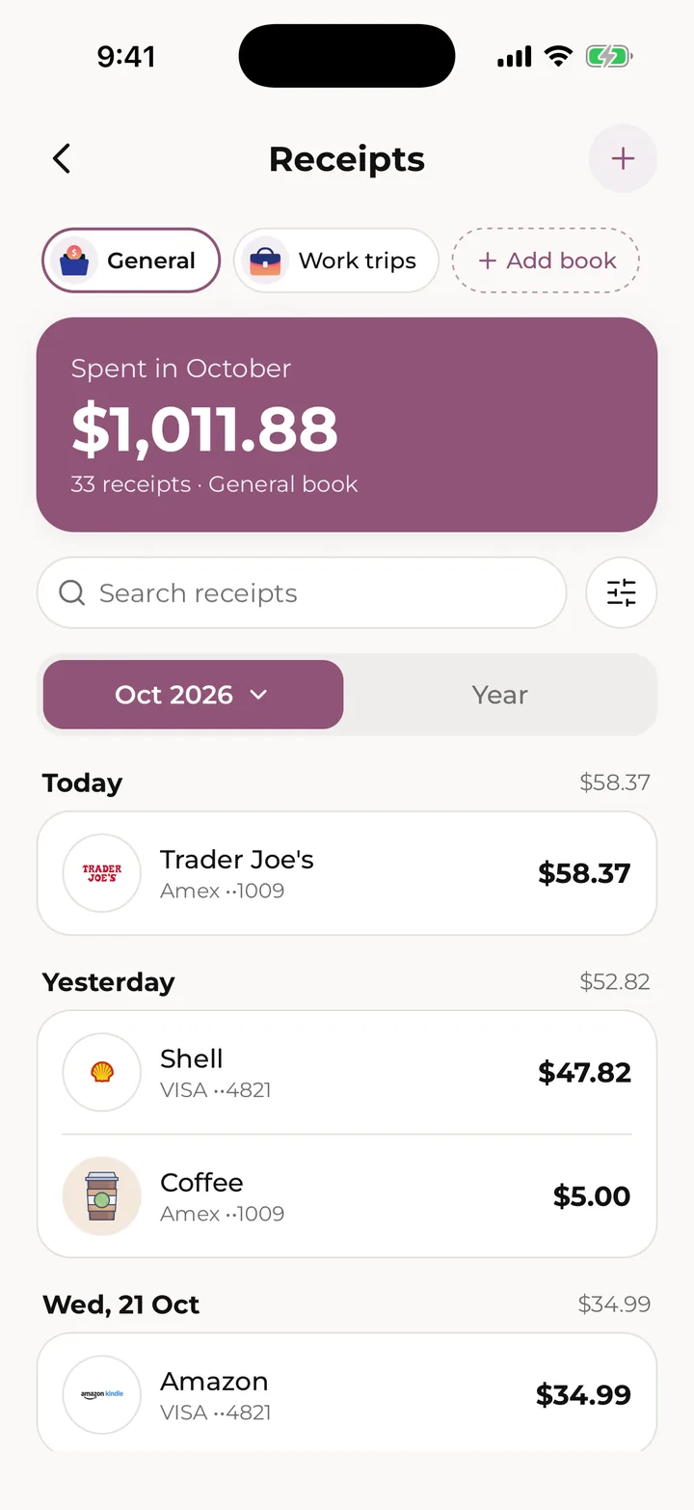Image resolution: width=694 pixels, height=1510 pixels.
Task: Tap the back arrow icon
Action: pos(62,159)
